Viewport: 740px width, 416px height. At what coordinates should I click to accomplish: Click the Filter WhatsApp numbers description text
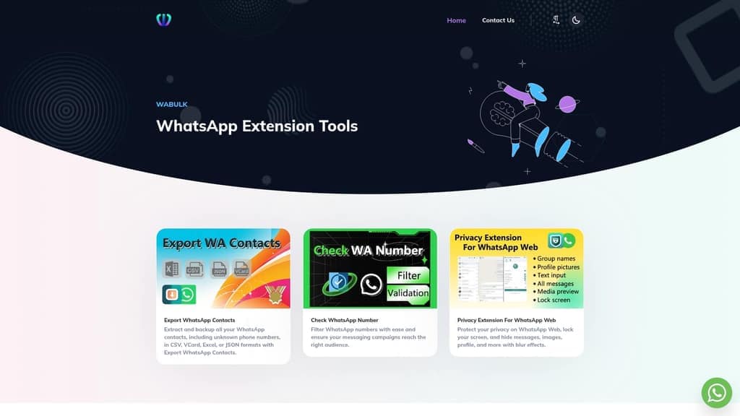pos(368,337)
